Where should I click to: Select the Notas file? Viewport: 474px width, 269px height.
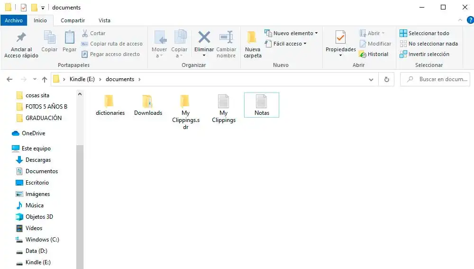click(x=262, y=105)
